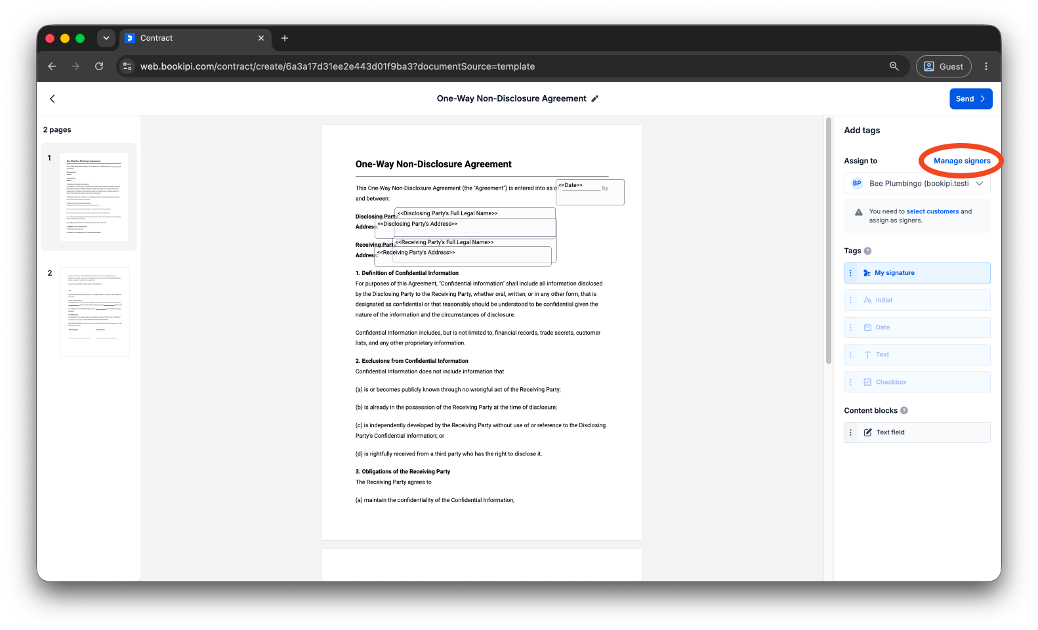The image size is (1038, 630).
Task: Follow the select customers link
Action: pos(932,211)
